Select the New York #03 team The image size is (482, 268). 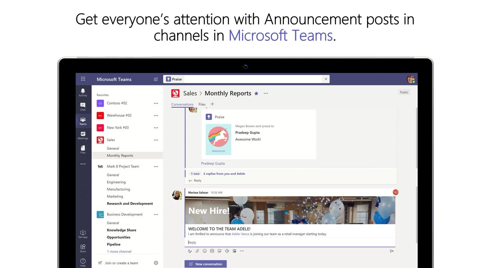click(118, 128)
